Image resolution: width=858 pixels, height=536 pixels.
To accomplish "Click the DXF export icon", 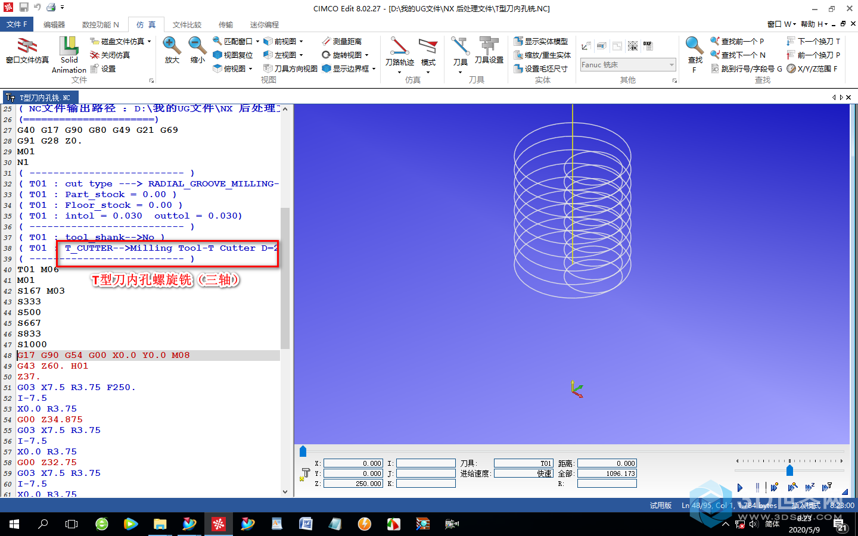I will click(648, 45).
